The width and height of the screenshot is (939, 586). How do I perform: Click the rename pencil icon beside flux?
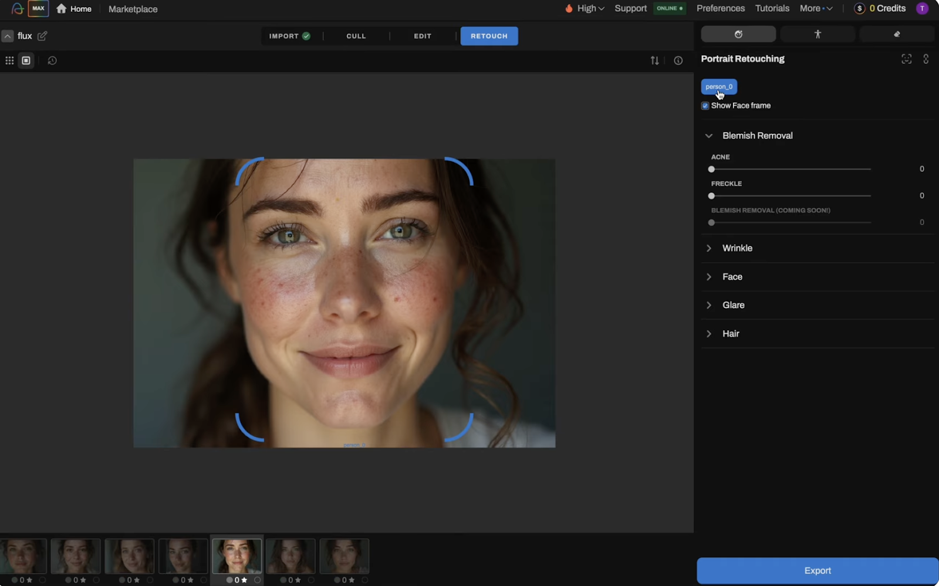(42, 36)
